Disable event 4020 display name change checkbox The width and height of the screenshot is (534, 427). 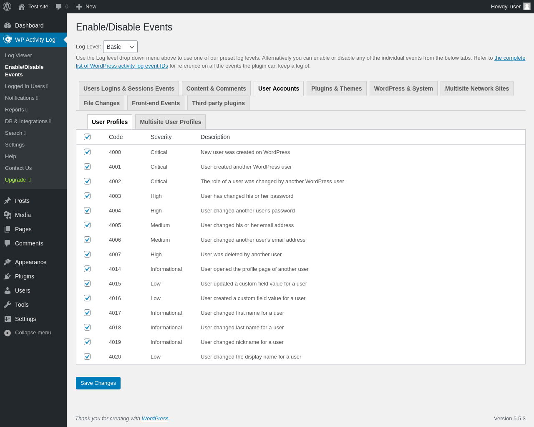[87, 356]
